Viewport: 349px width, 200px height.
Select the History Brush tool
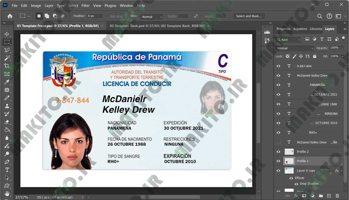pos(7,114)
